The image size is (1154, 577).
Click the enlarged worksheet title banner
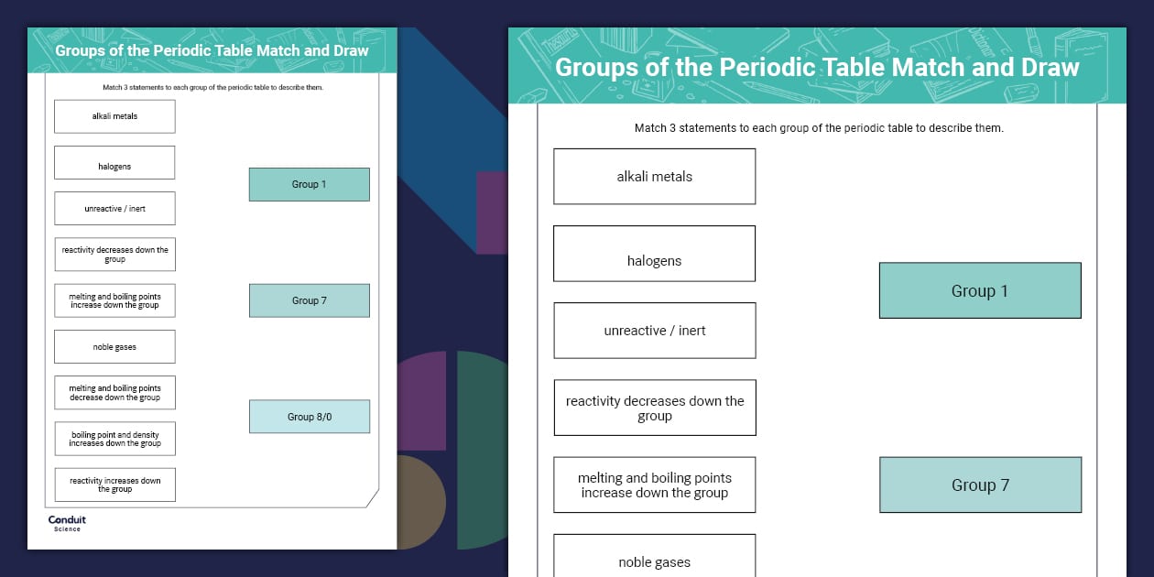click(x=817, y=67)
